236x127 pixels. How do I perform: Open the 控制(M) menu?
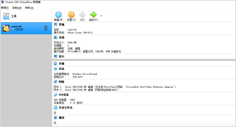(17, 8)
